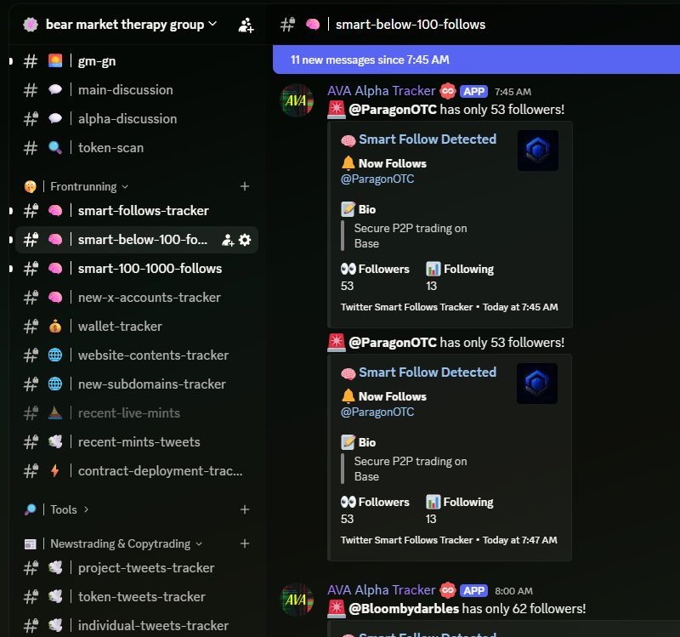Click the server icon beside bear market therapy group
Viewport: 680px width, 637px height.
pyautogui.click(x=31, y=25)
